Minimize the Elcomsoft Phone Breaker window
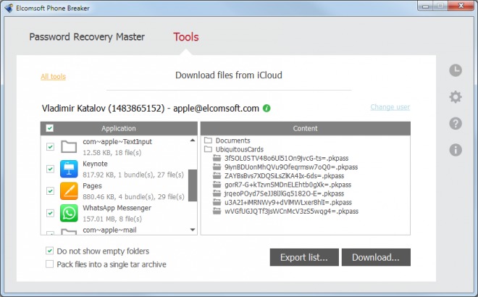478x297 pixels. coord(426,6)
